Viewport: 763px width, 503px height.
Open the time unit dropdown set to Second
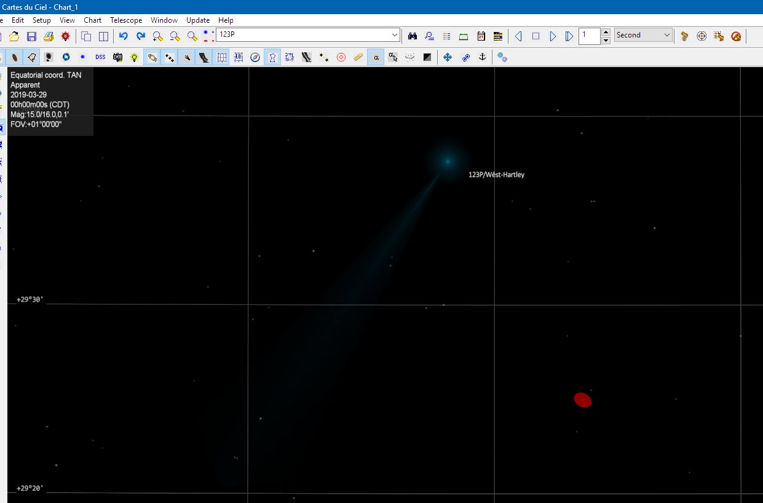point(667,35)
